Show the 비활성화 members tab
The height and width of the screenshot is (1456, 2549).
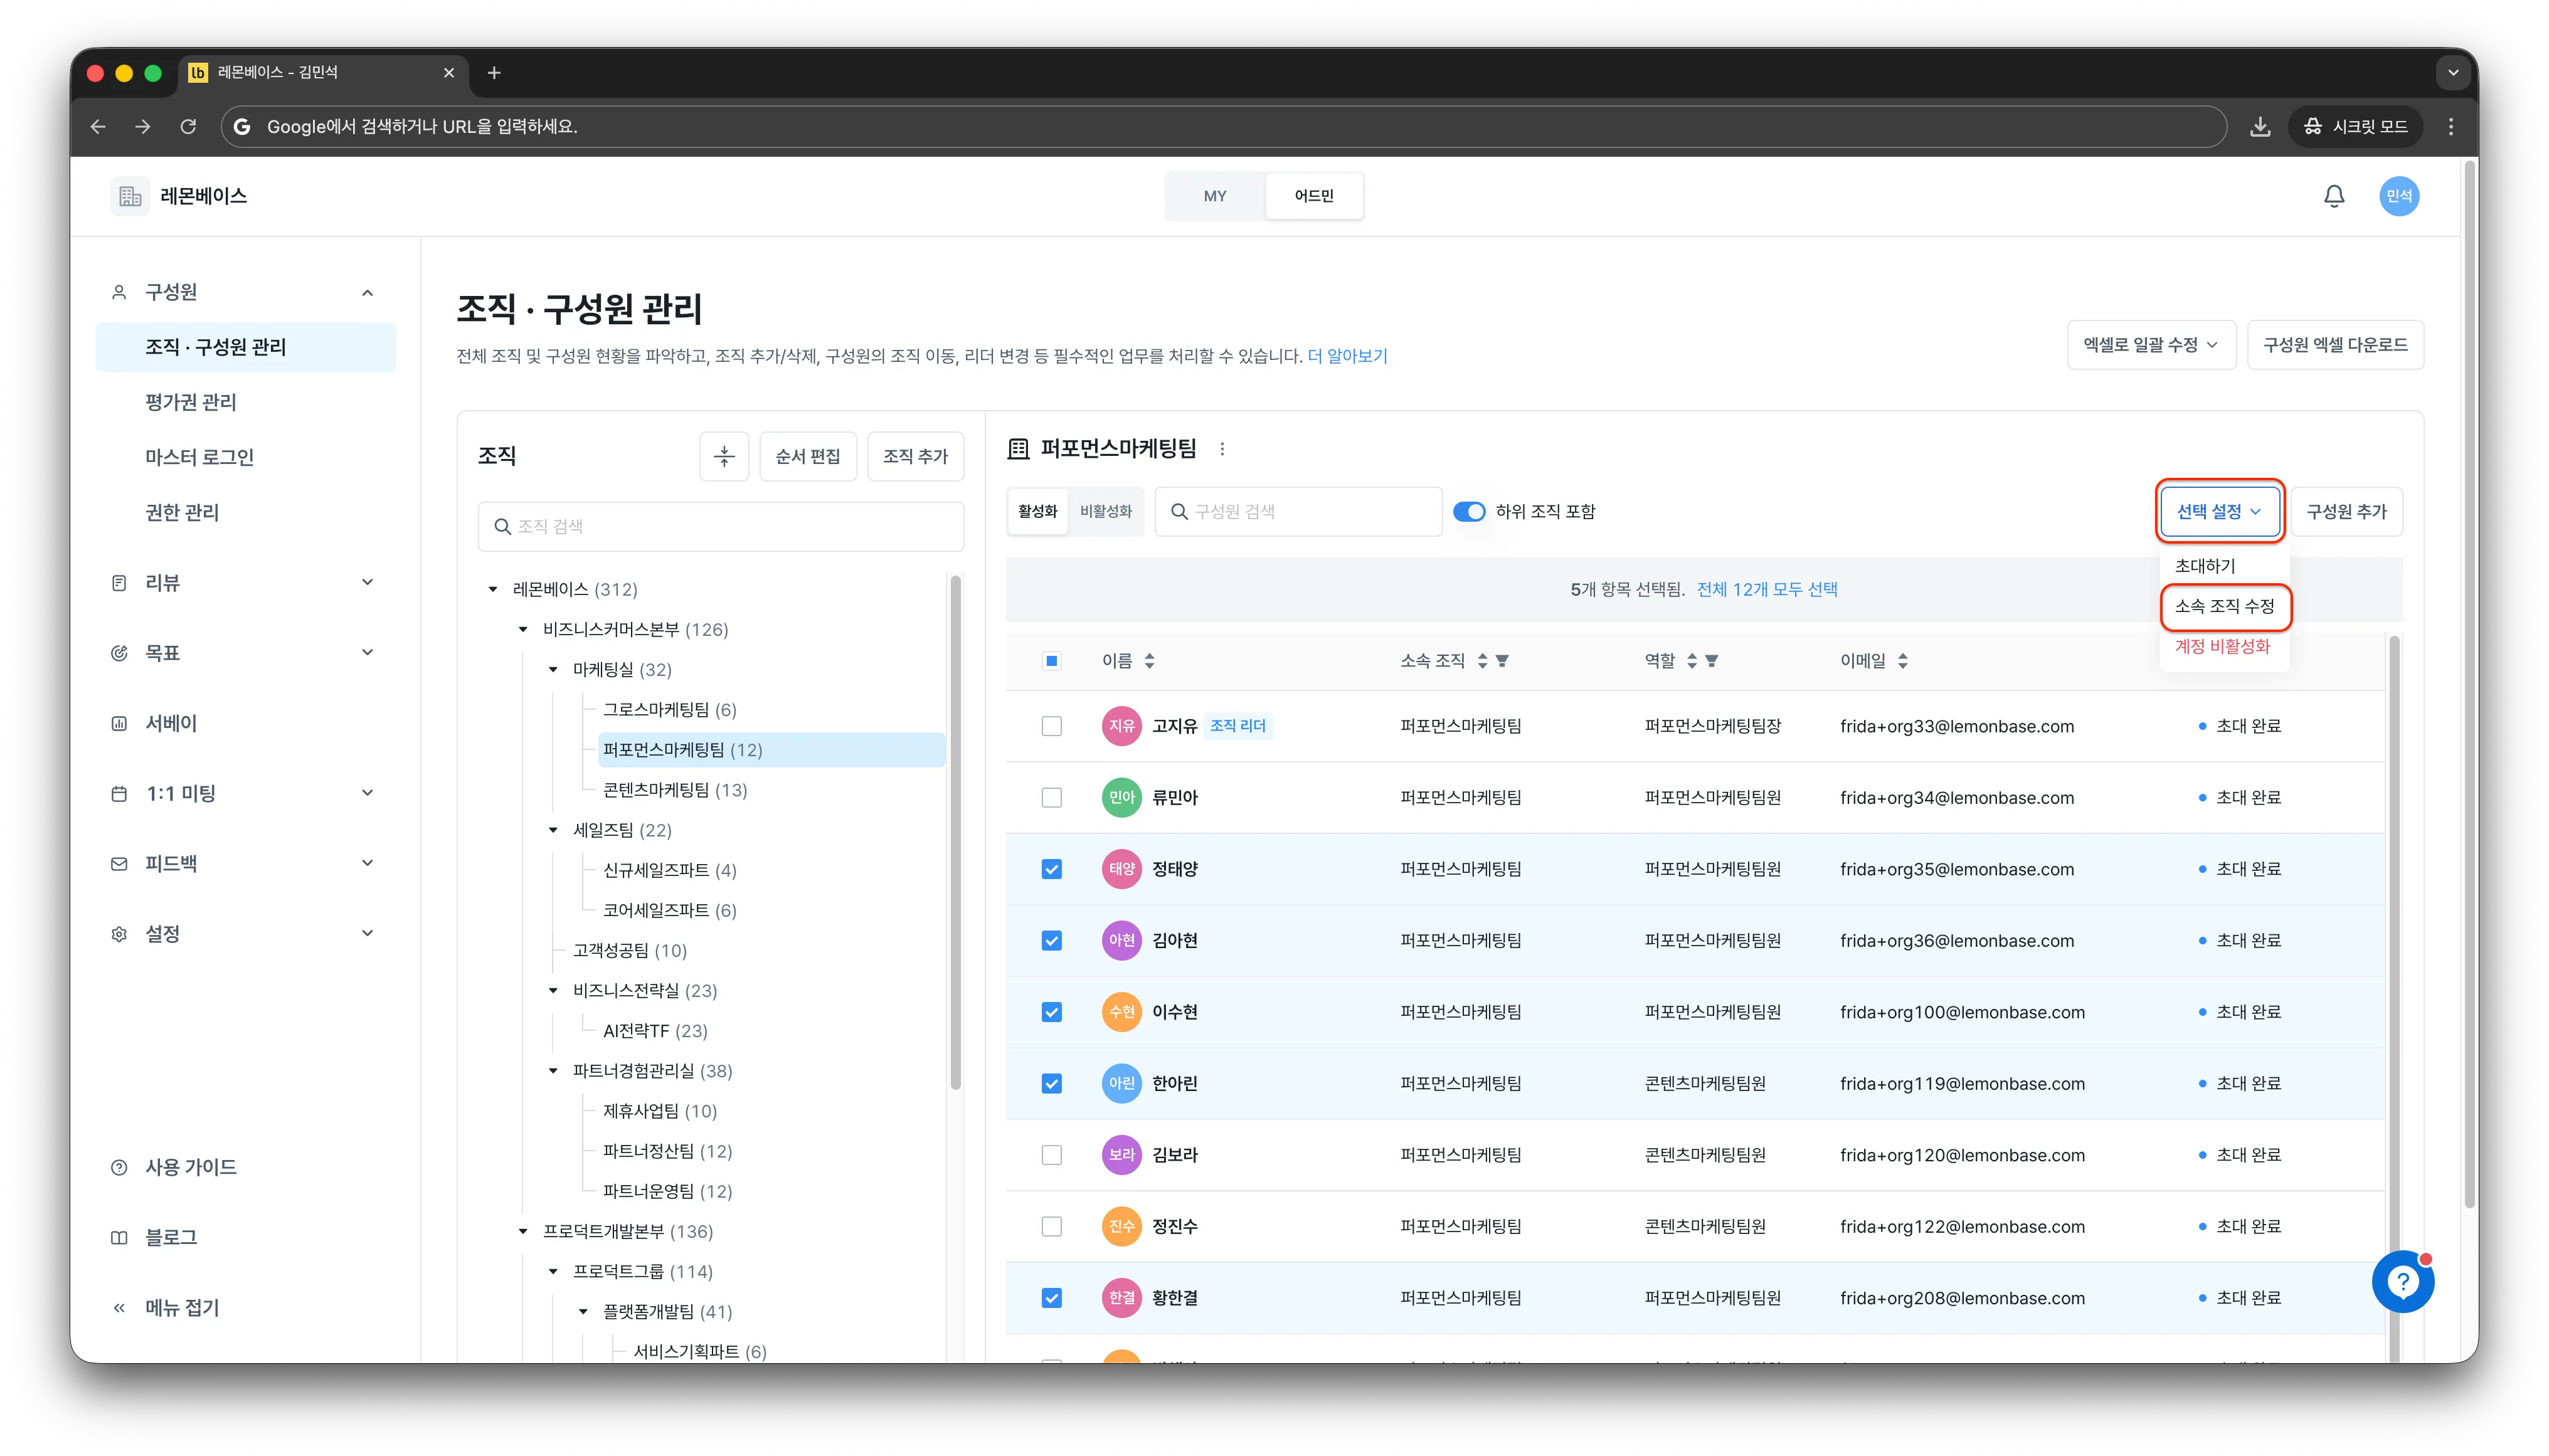(1105, 512)
